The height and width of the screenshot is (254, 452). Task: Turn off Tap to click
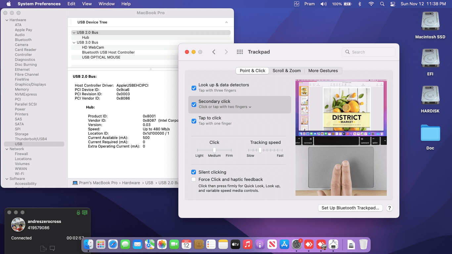[x=194, y=121]
